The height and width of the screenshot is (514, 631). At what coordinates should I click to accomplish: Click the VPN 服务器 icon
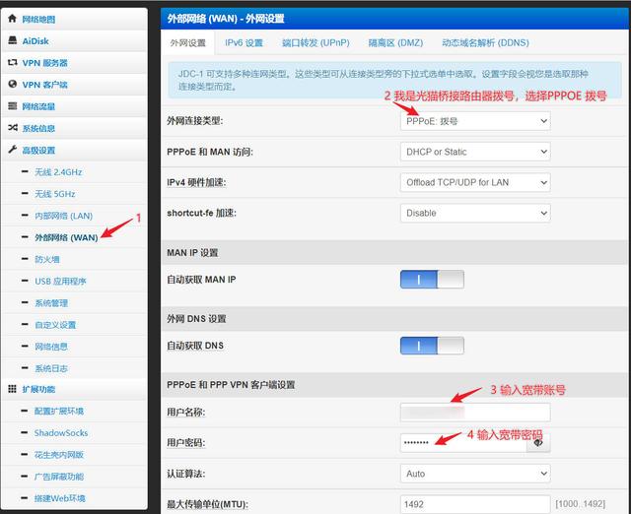point(12,62)
